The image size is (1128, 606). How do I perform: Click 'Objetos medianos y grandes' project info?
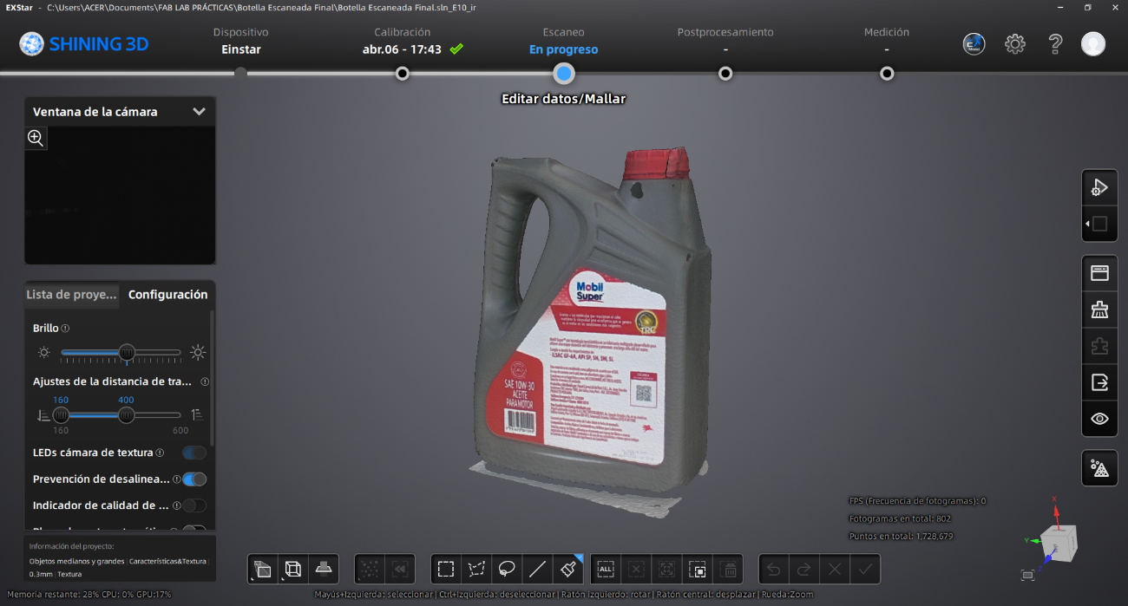77,561
